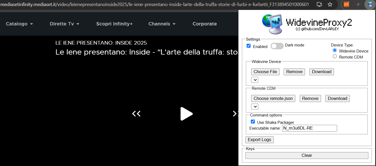The height and width of the screenshot is (166, 376).
Task: Open the Widevine Device selection dropdown
Action: pyautogui.click(x=255, y=80)
